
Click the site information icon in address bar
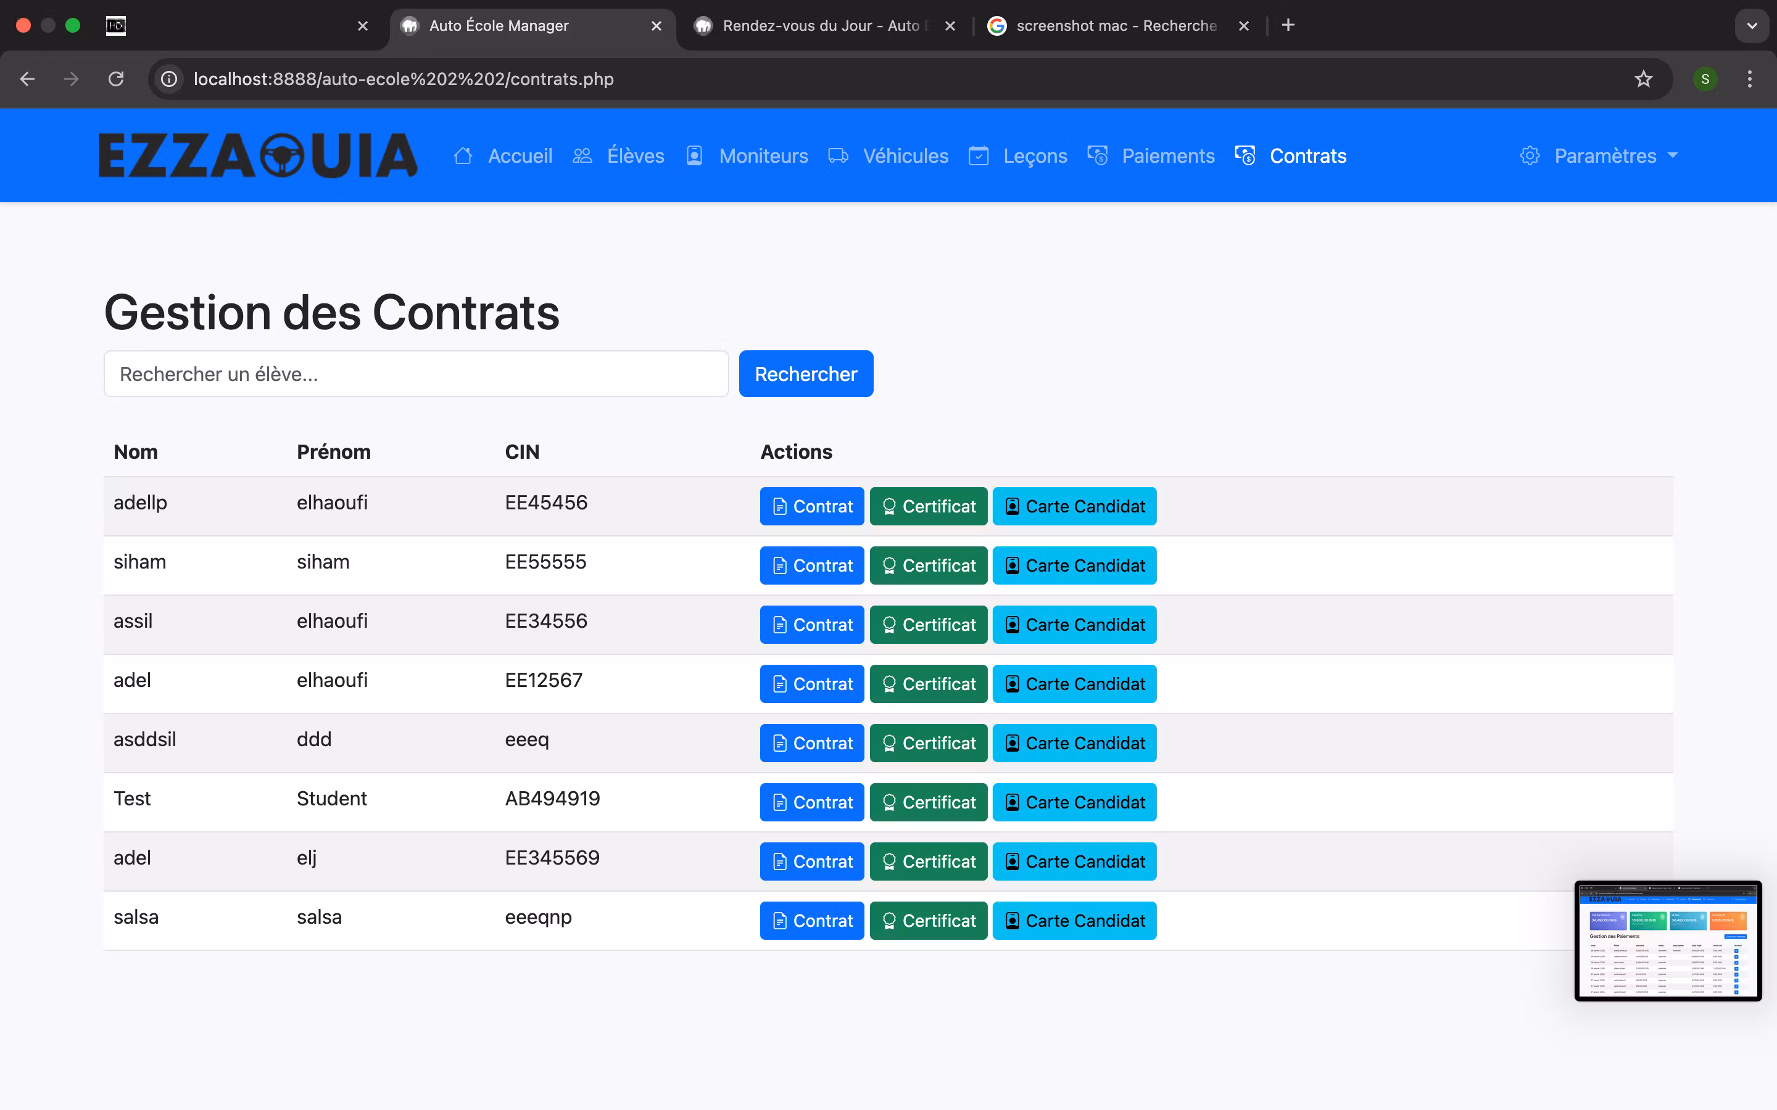pyautogui.click(x=169, y=78)
